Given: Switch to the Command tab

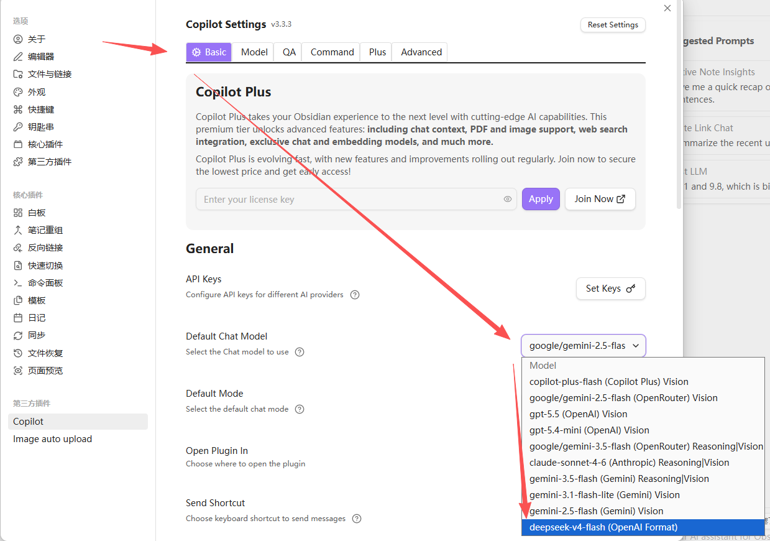Looking at the screenshot, I should (332, 52).
